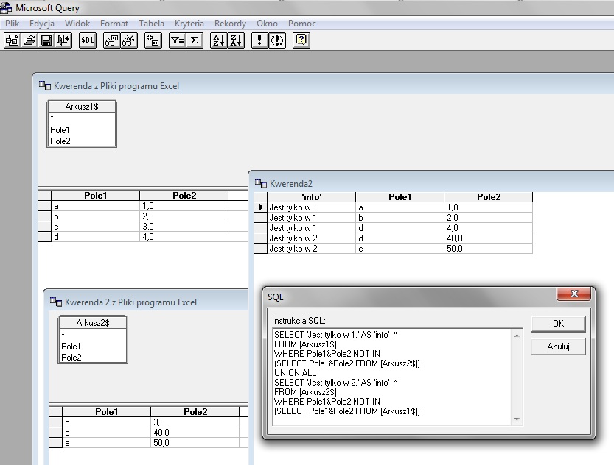Open the Edycja menu
The width and height of the screenshot is (614, 465).
point(42,24)
